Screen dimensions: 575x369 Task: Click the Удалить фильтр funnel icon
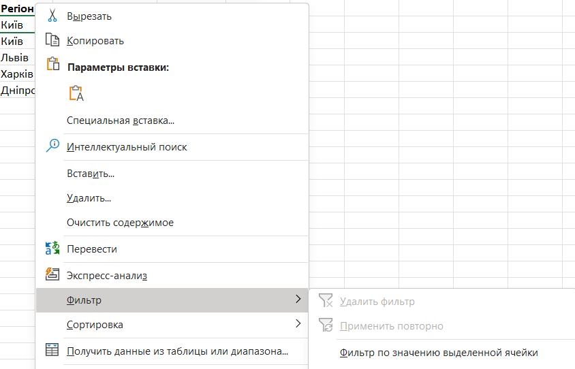tap(326, 300)
